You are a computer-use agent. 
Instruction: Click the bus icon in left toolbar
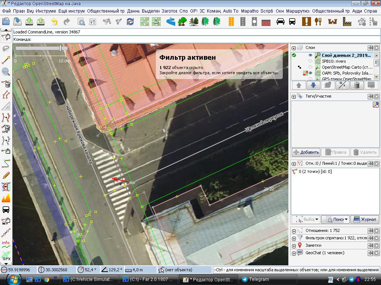6,209
